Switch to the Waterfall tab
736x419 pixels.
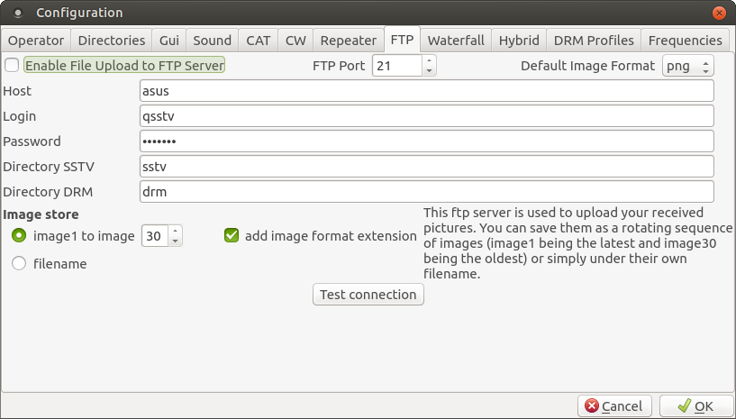(456, 41)
